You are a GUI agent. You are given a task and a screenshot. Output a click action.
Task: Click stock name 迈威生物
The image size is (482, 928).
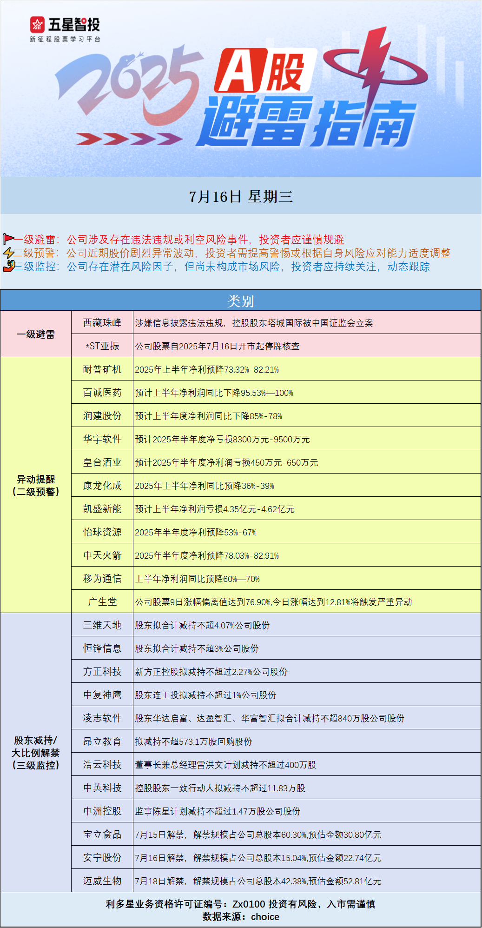tap(102, 881)
